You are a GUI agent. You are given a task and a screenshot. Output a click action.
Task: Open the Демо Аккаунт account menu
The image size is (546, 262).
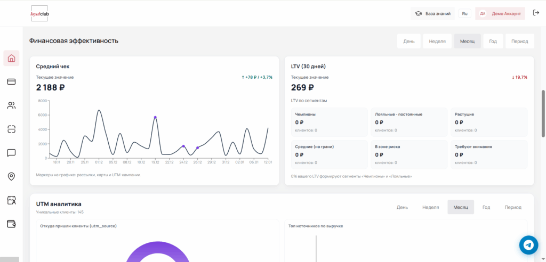pyautogui.click(x=500, y=13)
